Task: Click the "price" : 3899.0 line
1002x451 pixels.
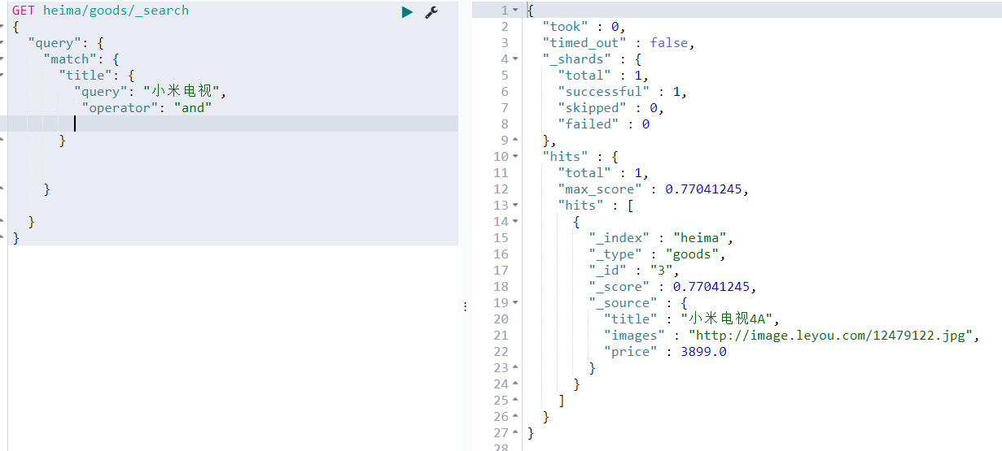Action: pos(665,352)
